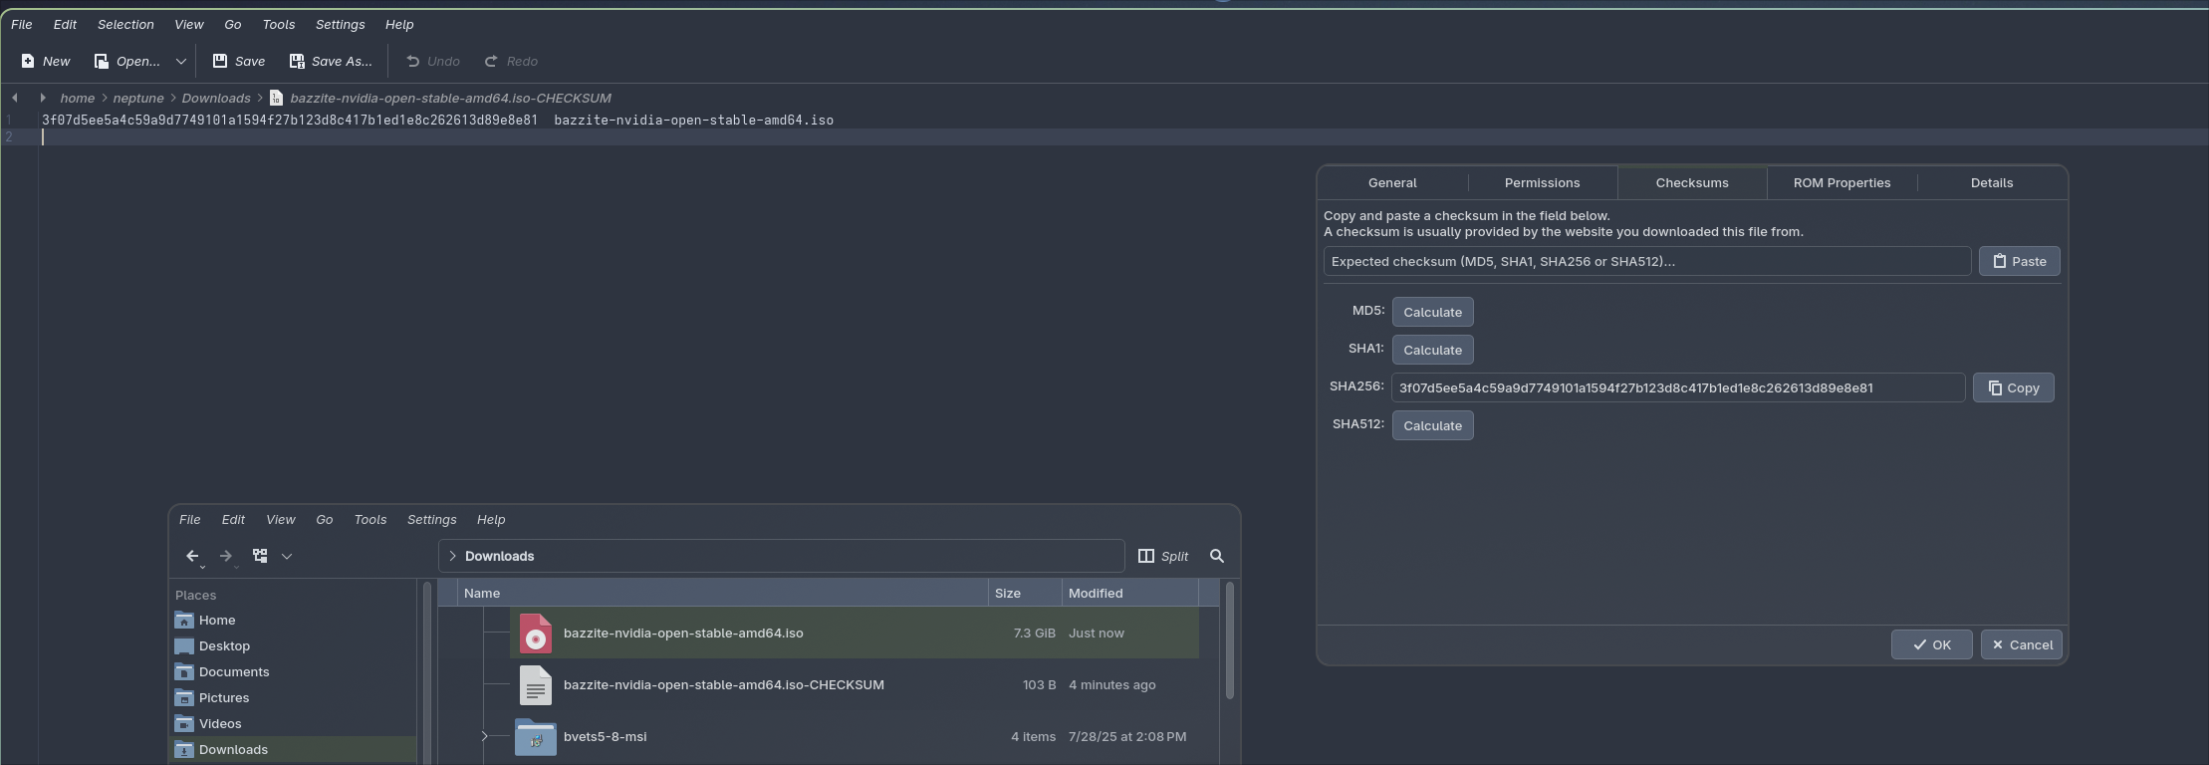Viewport: 2209px width, 765px height.
Task: Open Dolphin's View menu
Action: point(281,519)
